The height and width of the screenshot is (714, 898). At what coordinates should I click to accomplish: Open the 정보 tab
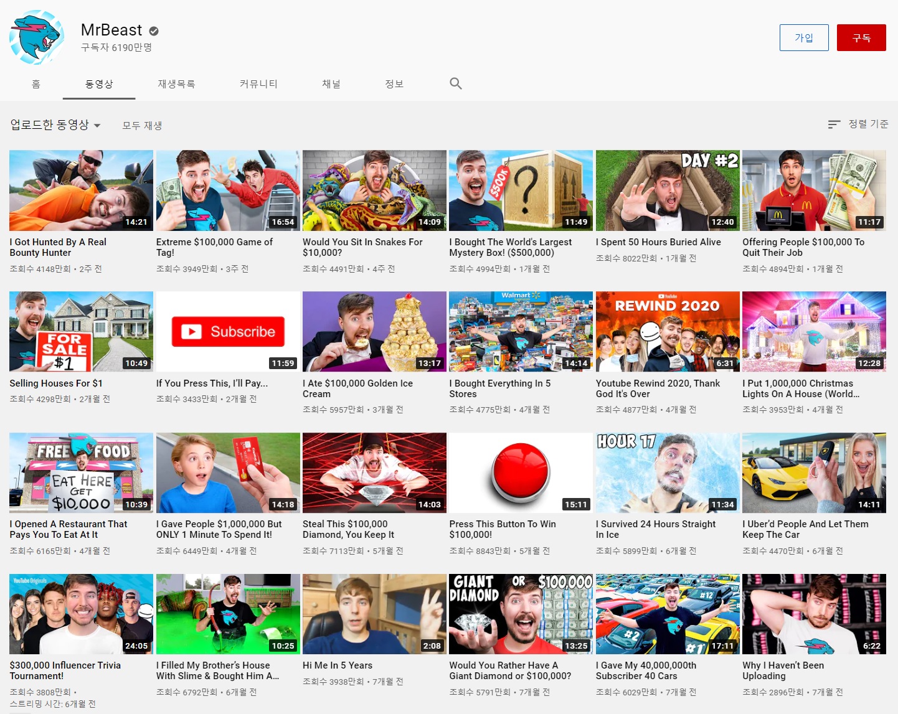click(x=394, y=84)
